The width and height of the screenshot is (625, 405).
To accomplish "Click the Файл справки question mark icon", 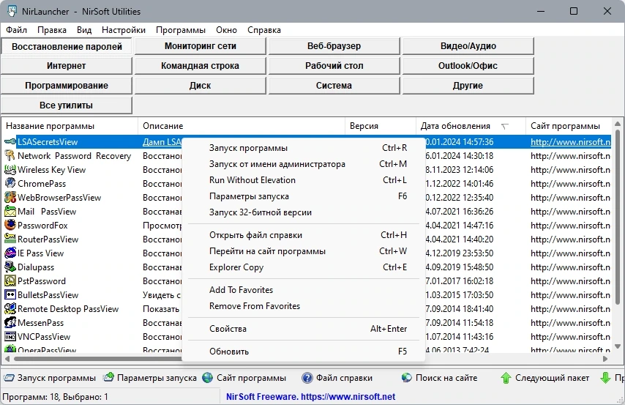I will click(x=307, y=377).
